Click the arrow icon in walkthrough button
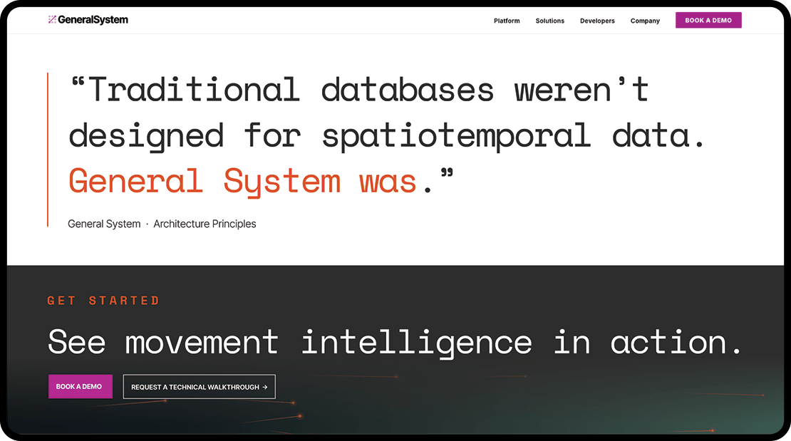The image size is (791, 441). pos(265,387)
